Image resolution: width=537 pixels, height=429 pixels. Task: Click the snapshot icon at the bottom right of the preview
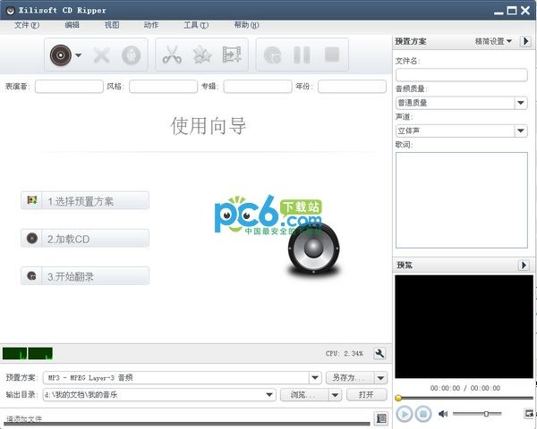[529, 413]
